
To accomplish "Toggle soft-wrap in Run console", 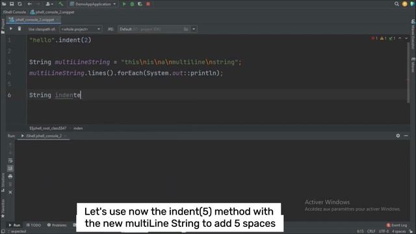I will [10, 161].
